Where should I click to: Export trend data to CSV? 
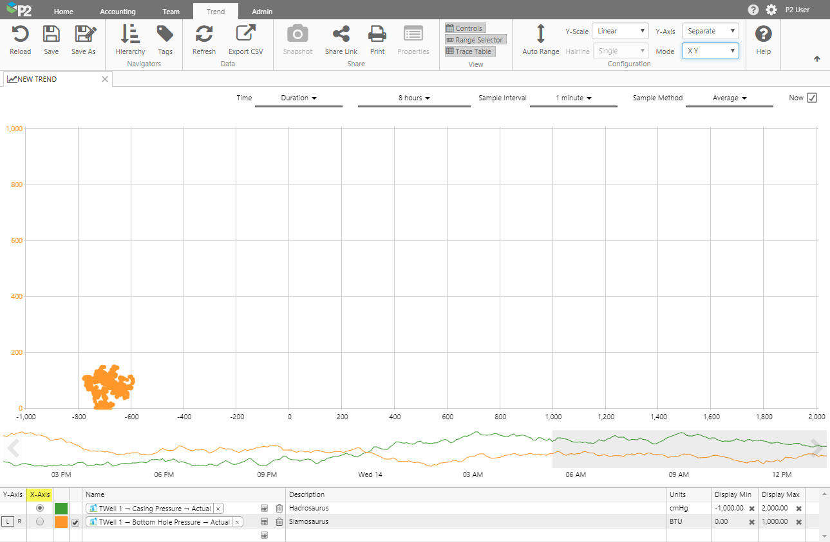point(245,34)
